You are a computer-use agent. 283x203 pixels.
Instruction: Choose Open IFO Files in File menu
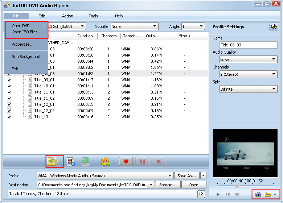(x=26, y=32)
